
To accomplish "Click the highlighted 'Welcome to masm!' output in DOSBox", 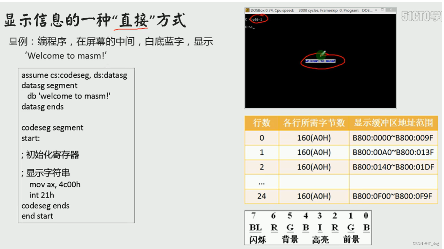I will [320, 61].
